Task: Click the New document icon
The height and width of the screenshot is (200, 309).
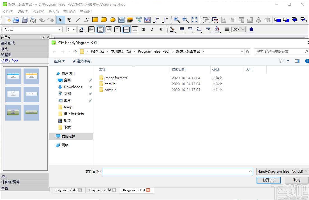Action: 8,20
